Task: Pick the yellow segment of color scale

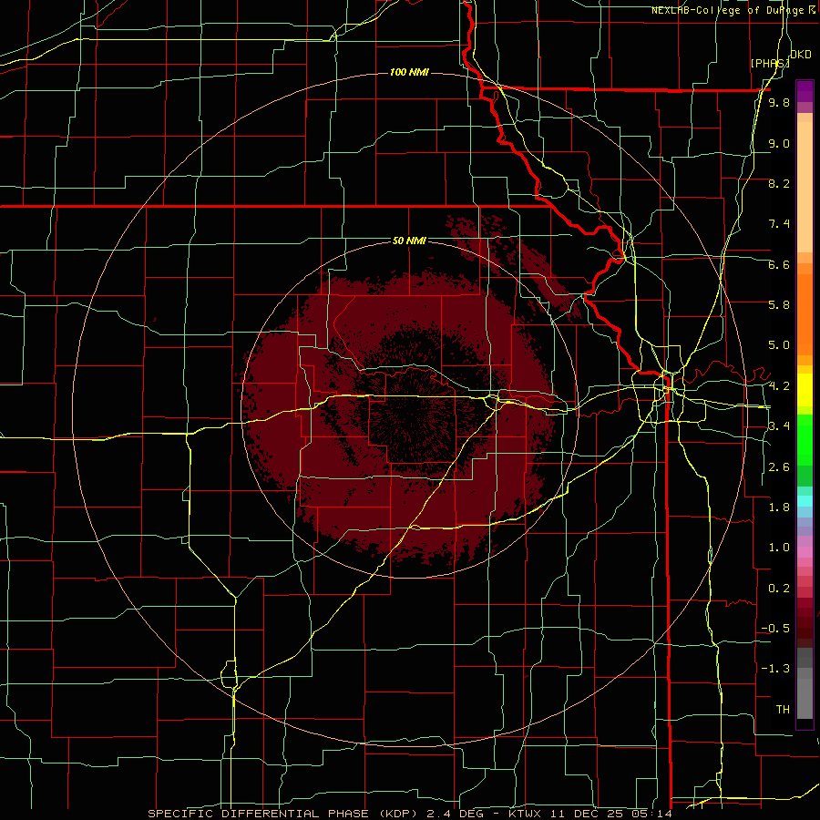Action: tap(805, 390)
